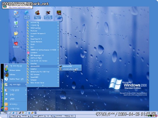The width and height of the screenshot is (158, 118).
Task: Click the RealOne quick launch icon
Action: point(26,113)
